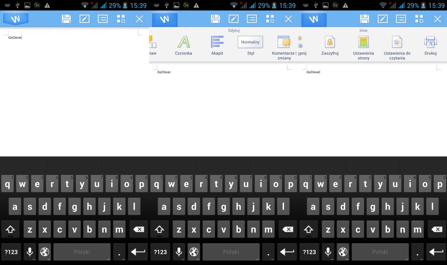This screenshot has width=447, height=265.
Task: Tap grid icon above the Edytuj ribbon
Action: click(x=270, y=19)
